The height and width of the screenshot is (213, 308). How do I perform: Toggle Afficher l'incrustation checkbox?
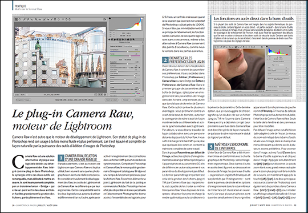click(x=267, y=90)
